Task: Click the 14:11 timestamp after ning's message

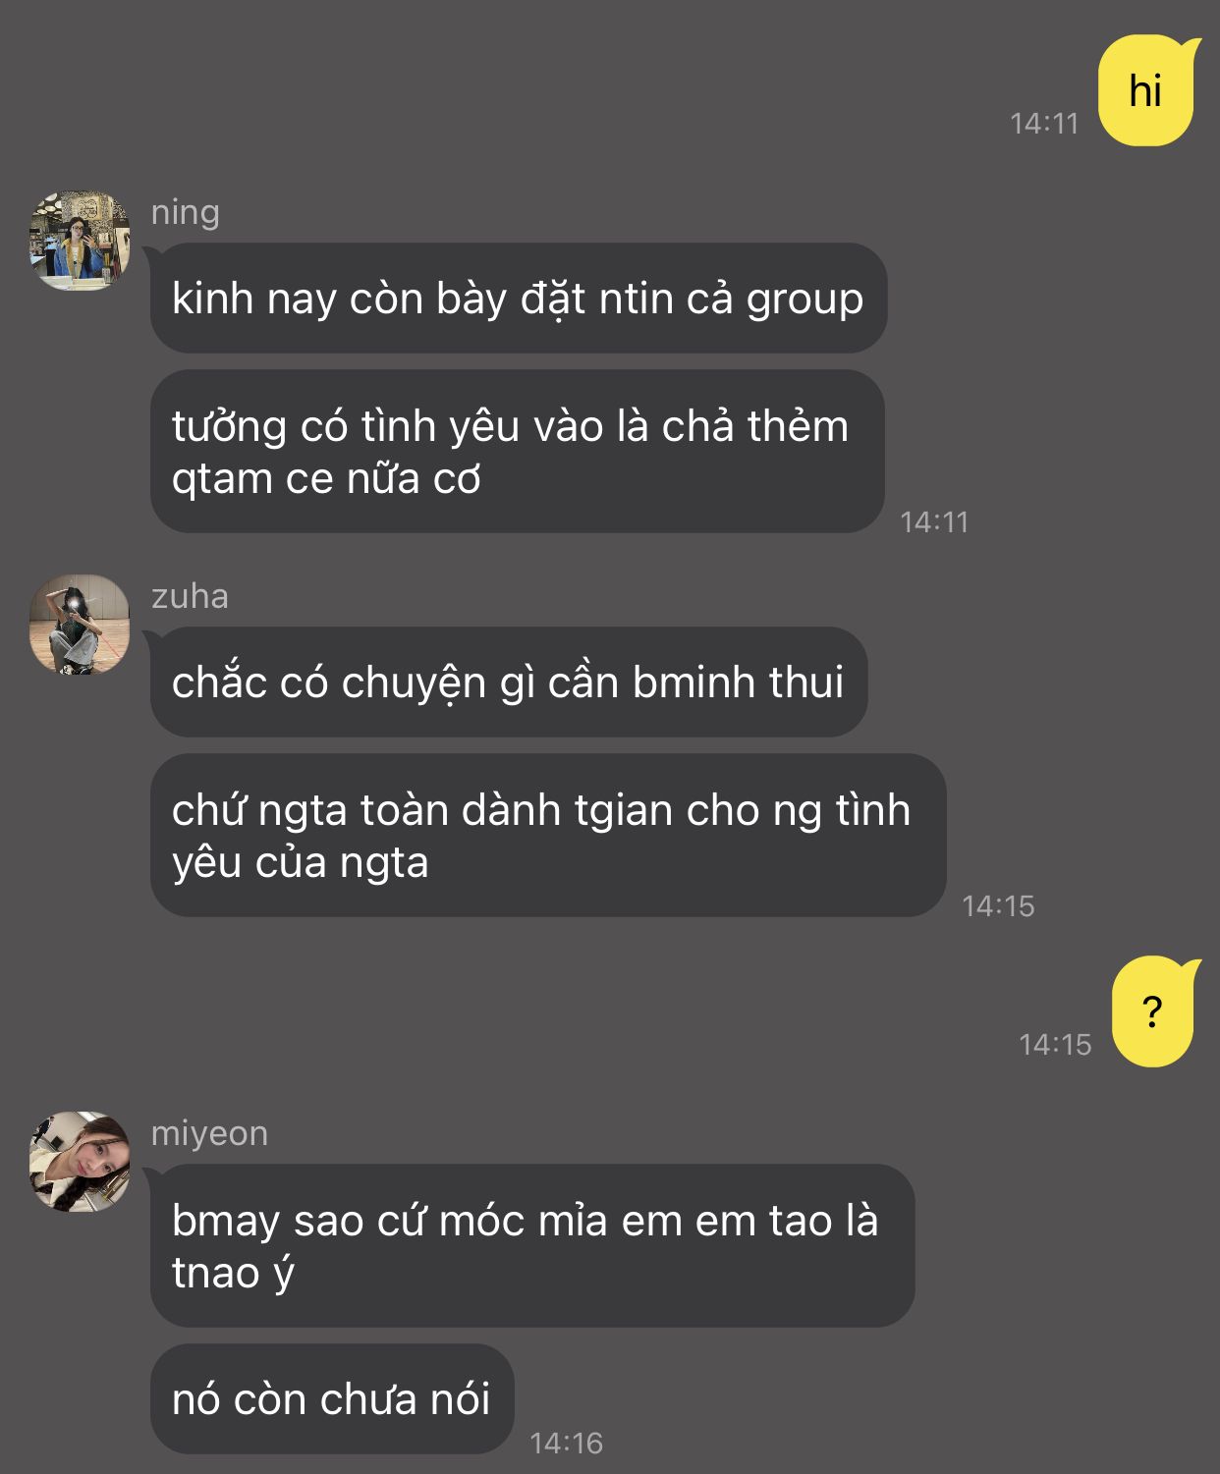Action: pos(934,522)
